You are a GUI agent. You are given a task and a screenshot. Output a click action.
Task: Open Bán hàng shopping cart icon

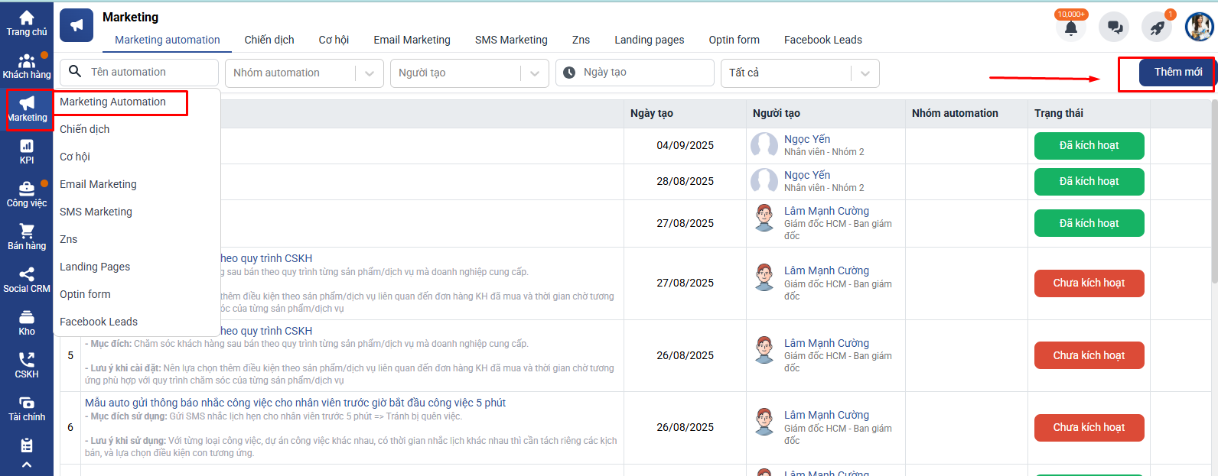27,232
